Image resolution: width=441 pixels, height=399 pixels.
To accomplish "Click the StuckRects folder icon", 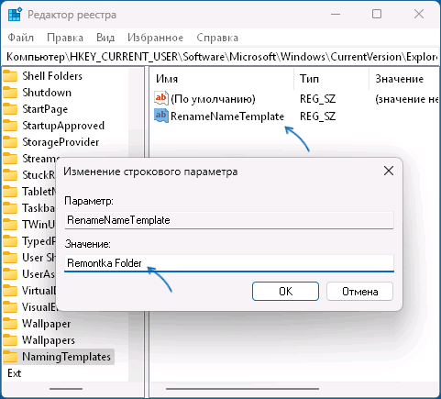I will tap(10, 175).
